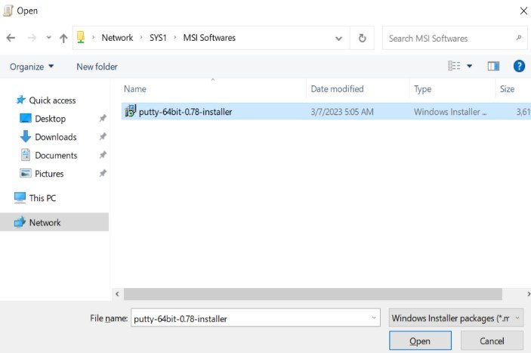Go back using the Back arrow
531x353 pixels.
coord(11,38)
